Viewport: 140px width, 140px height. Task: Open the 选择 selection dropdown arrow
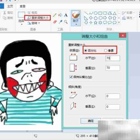tap(22, 24)
